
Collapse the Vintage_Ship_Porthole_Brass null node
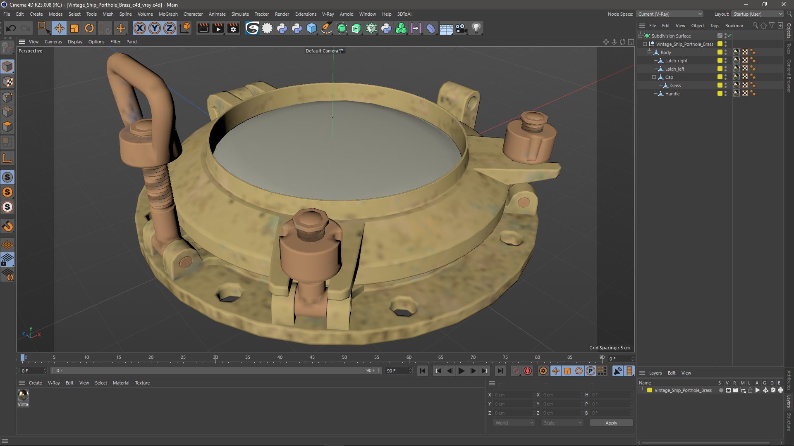(645, 44)
